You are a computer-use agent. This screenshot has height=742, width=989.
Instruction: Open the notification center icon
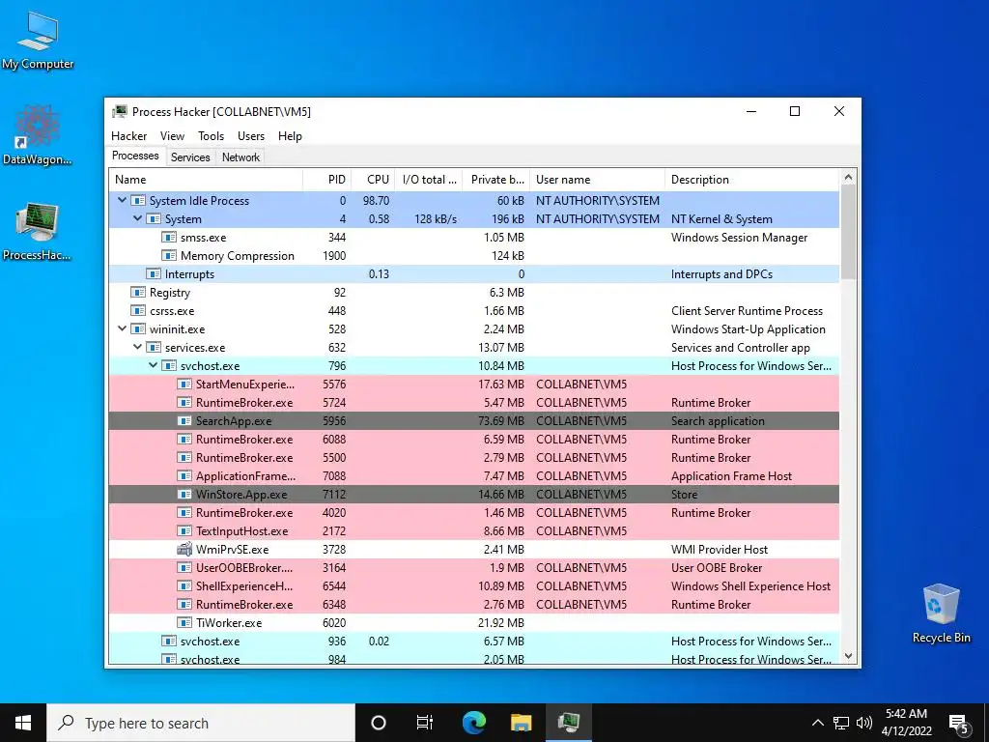click(958, 724)
